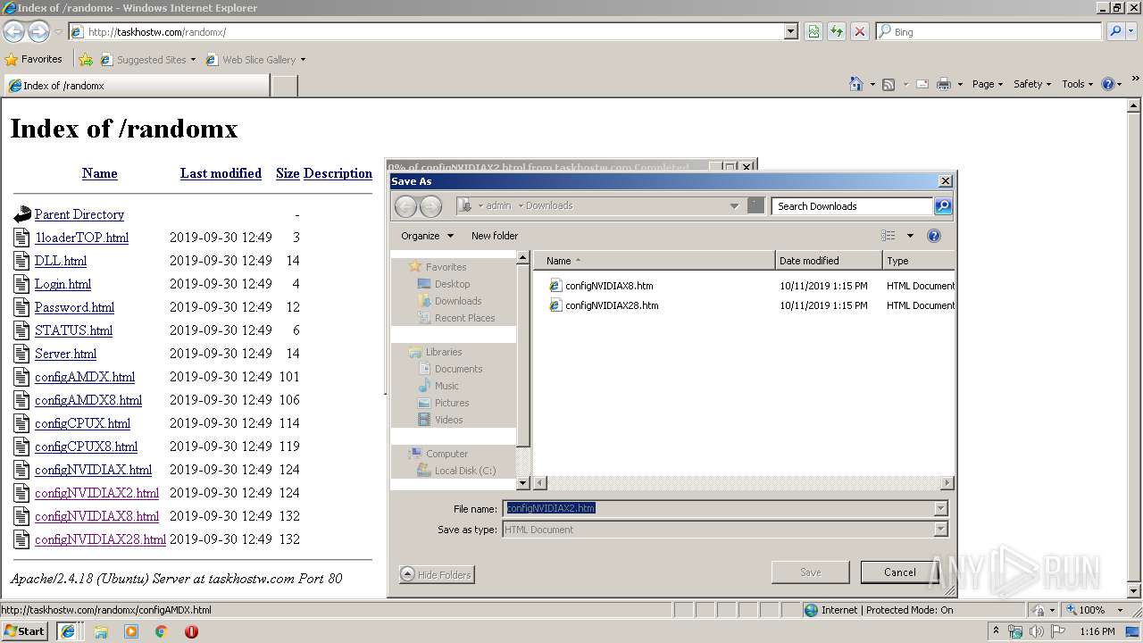Open the Page menu dropdown
Viewport: 1143px width, 643px height.
(987, 84)
